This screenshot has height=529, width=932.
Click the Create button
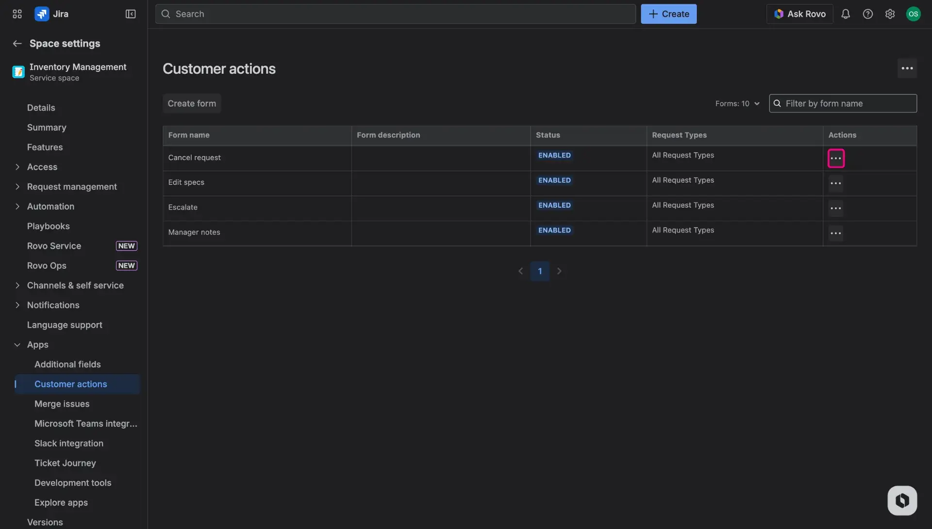pyautogui.click(x=668, y=14)
